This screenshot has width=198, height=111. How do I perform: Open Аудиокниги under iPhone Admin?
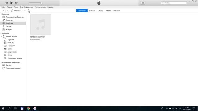point(13,52)
